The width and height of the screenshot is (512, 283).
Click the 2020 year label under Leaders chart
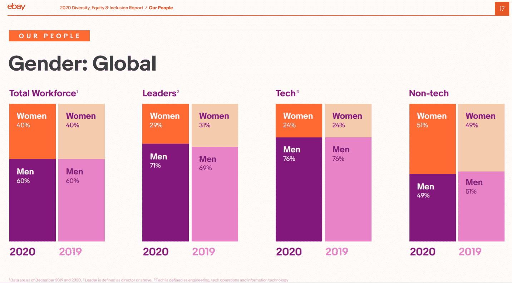[x=156, y=252]
